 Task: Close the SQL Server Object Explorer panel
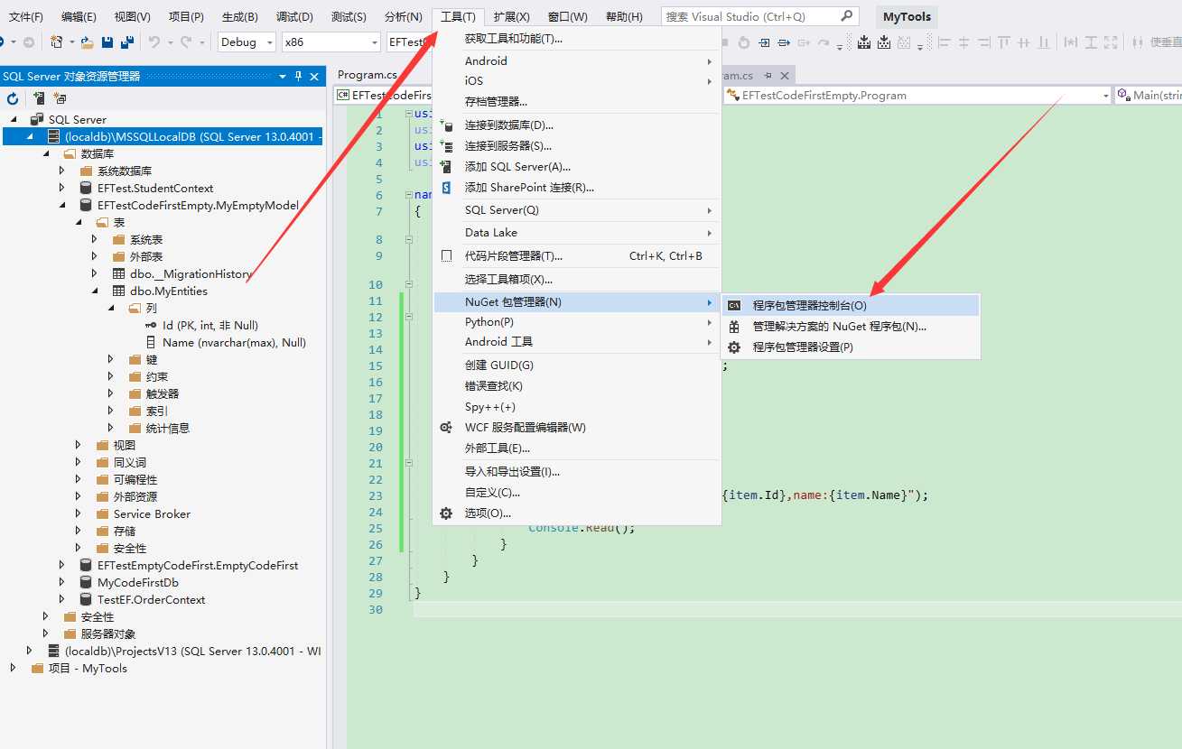click(x=314, y=77)
